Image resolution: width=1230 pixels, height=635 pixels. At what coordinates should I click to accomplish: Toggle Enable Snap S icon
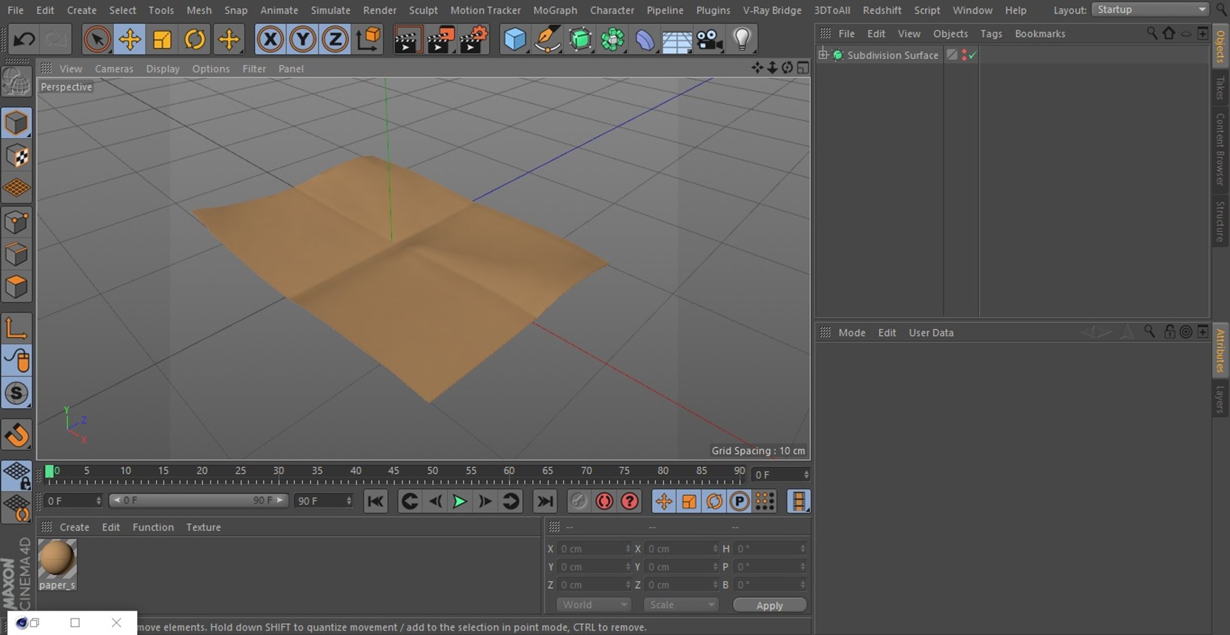(16, 393)
